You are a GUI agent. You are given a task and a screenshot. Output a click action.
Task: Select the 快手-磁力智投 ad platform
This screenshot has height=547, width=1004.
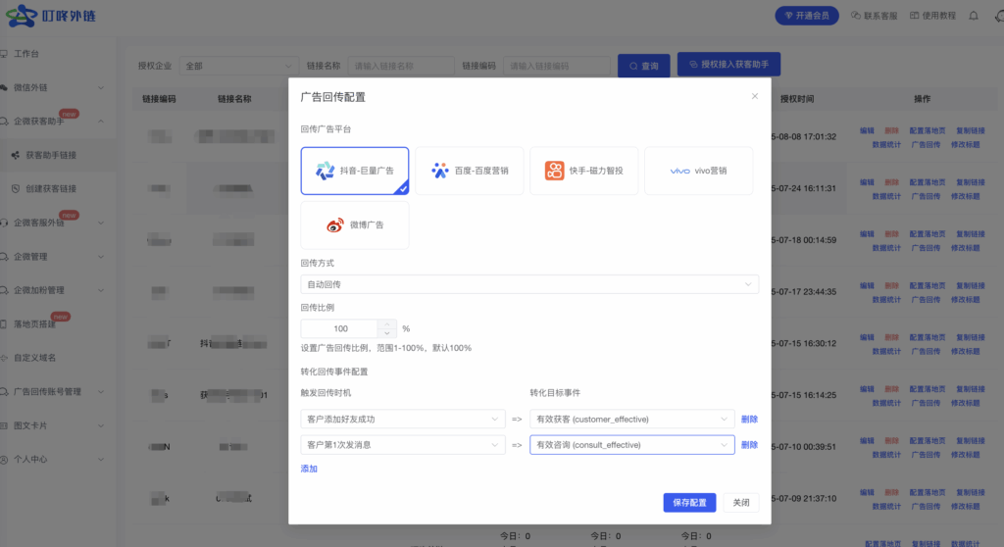(x=583, y=171)
